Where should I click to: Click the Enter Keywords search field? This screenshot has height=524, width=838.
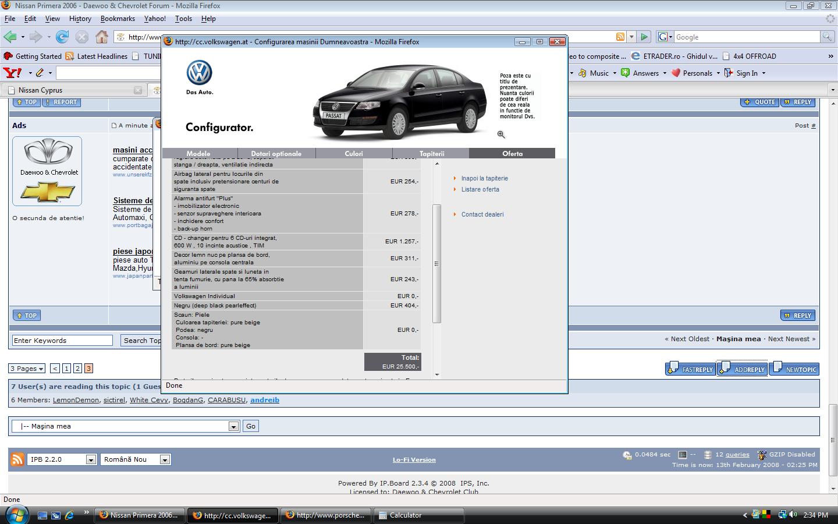[x=62, y=341]
